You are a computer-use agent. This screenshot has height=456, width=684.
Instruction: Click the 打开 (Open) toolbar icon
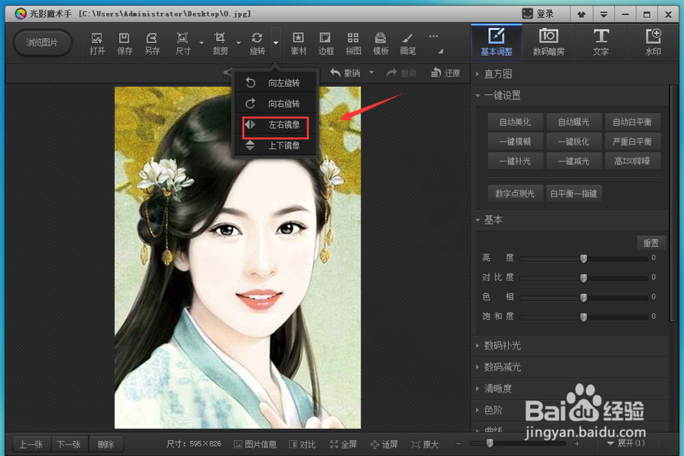97,44
